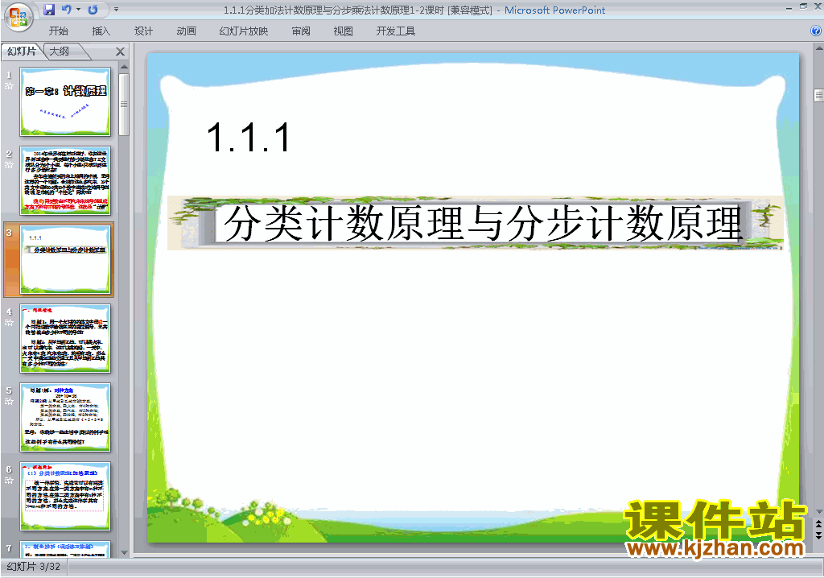Select slide 2 thumbnail

(65, 180)
